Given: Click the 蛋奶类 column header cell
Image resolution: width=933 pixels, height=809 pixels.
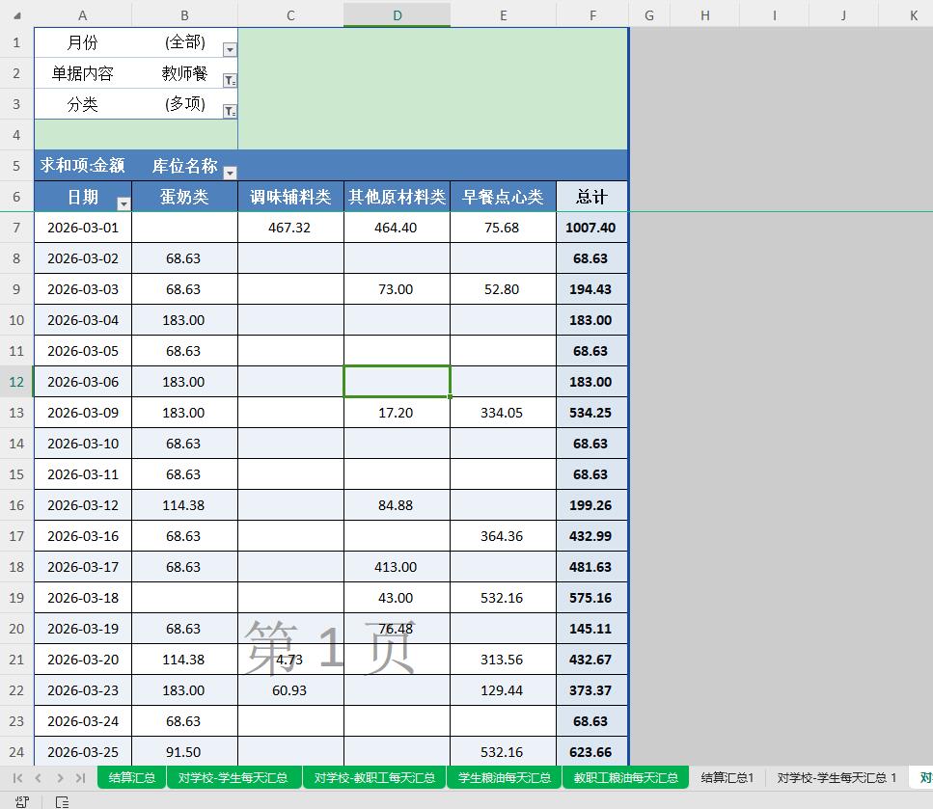Looking at the screenshot, I should (184, 197).
